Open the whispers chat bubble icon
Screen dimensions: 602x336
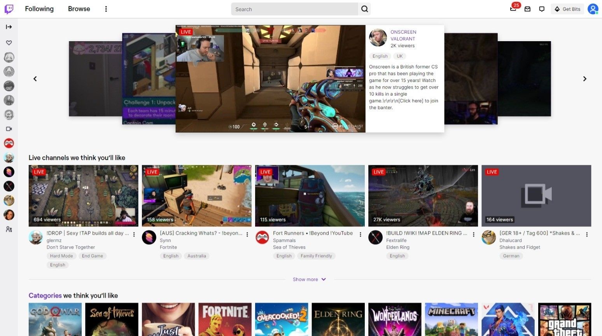(x=542, y=9)
